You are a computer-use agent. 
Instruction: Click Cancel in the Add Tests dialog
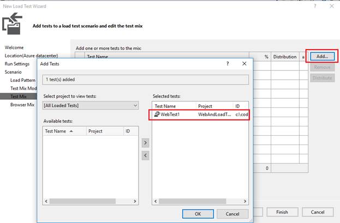pos(232,214)
